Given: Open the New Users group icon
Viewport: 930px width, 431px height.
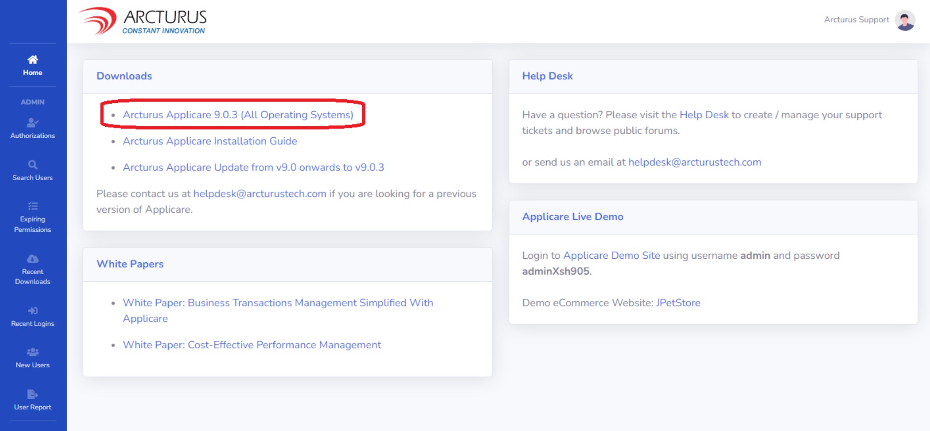Looking at the screenshot, I should point(33,352).
